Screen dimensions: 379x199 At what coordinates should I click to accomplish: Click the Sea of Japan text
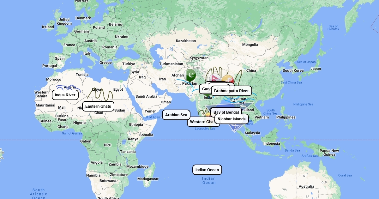pyautogui.click(x=306, y=62)
